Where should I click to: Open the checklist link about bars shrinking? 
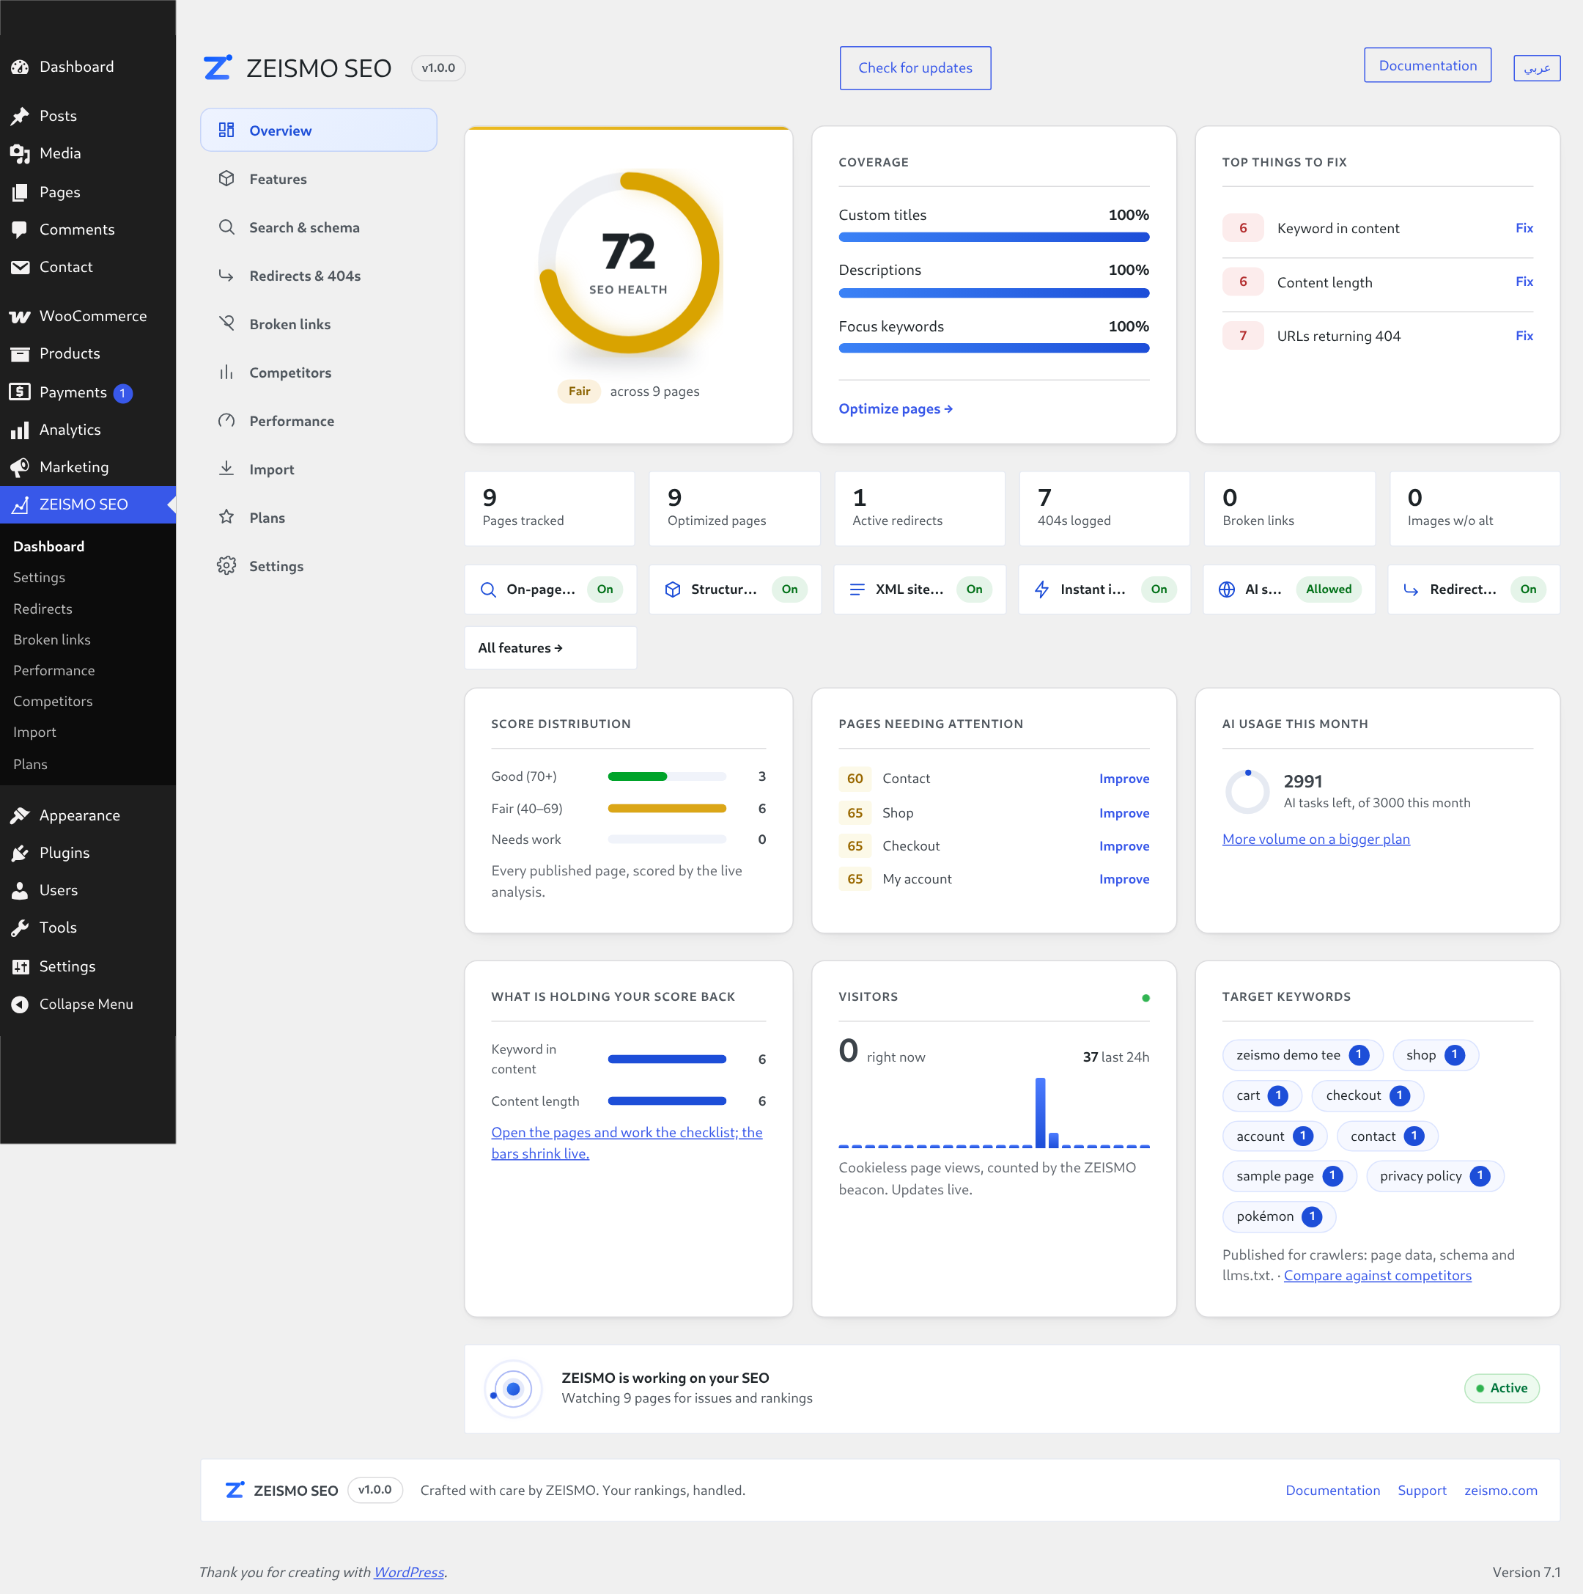[x=627, y=1144]
